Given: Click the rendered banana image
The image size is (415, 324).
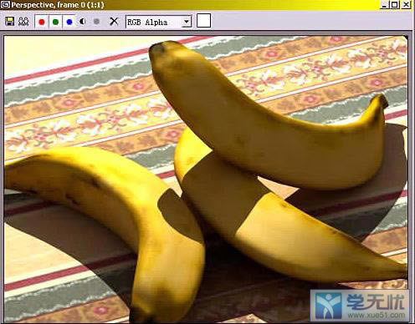Looking at the screenshot, I should pyautogui.click(x=206, y=179).
